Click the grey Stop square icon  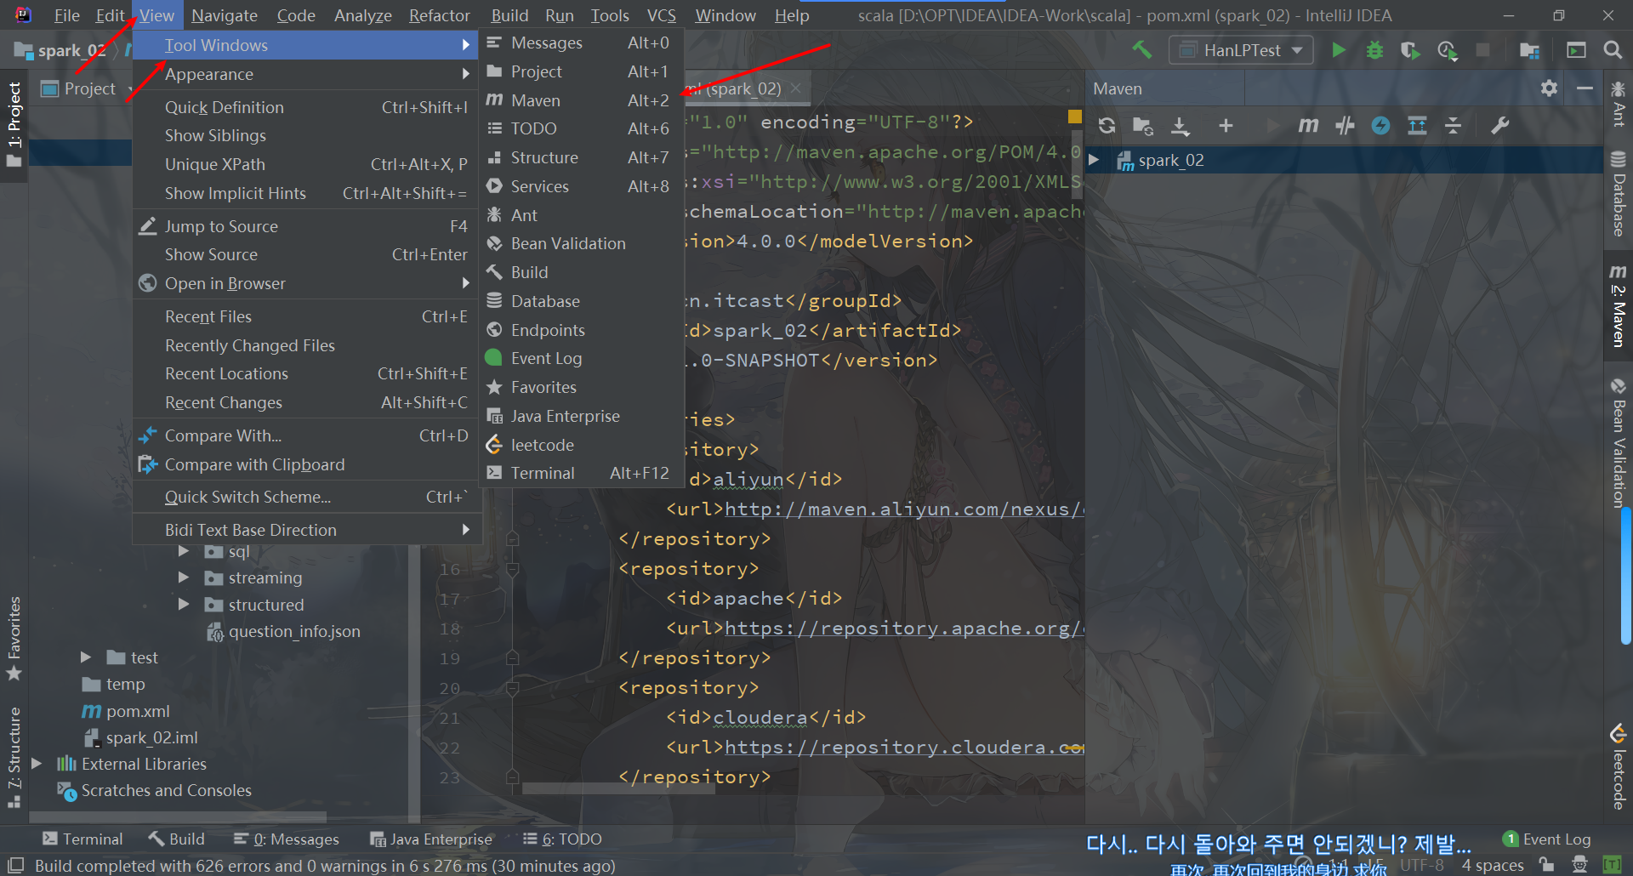[1482, 50]
